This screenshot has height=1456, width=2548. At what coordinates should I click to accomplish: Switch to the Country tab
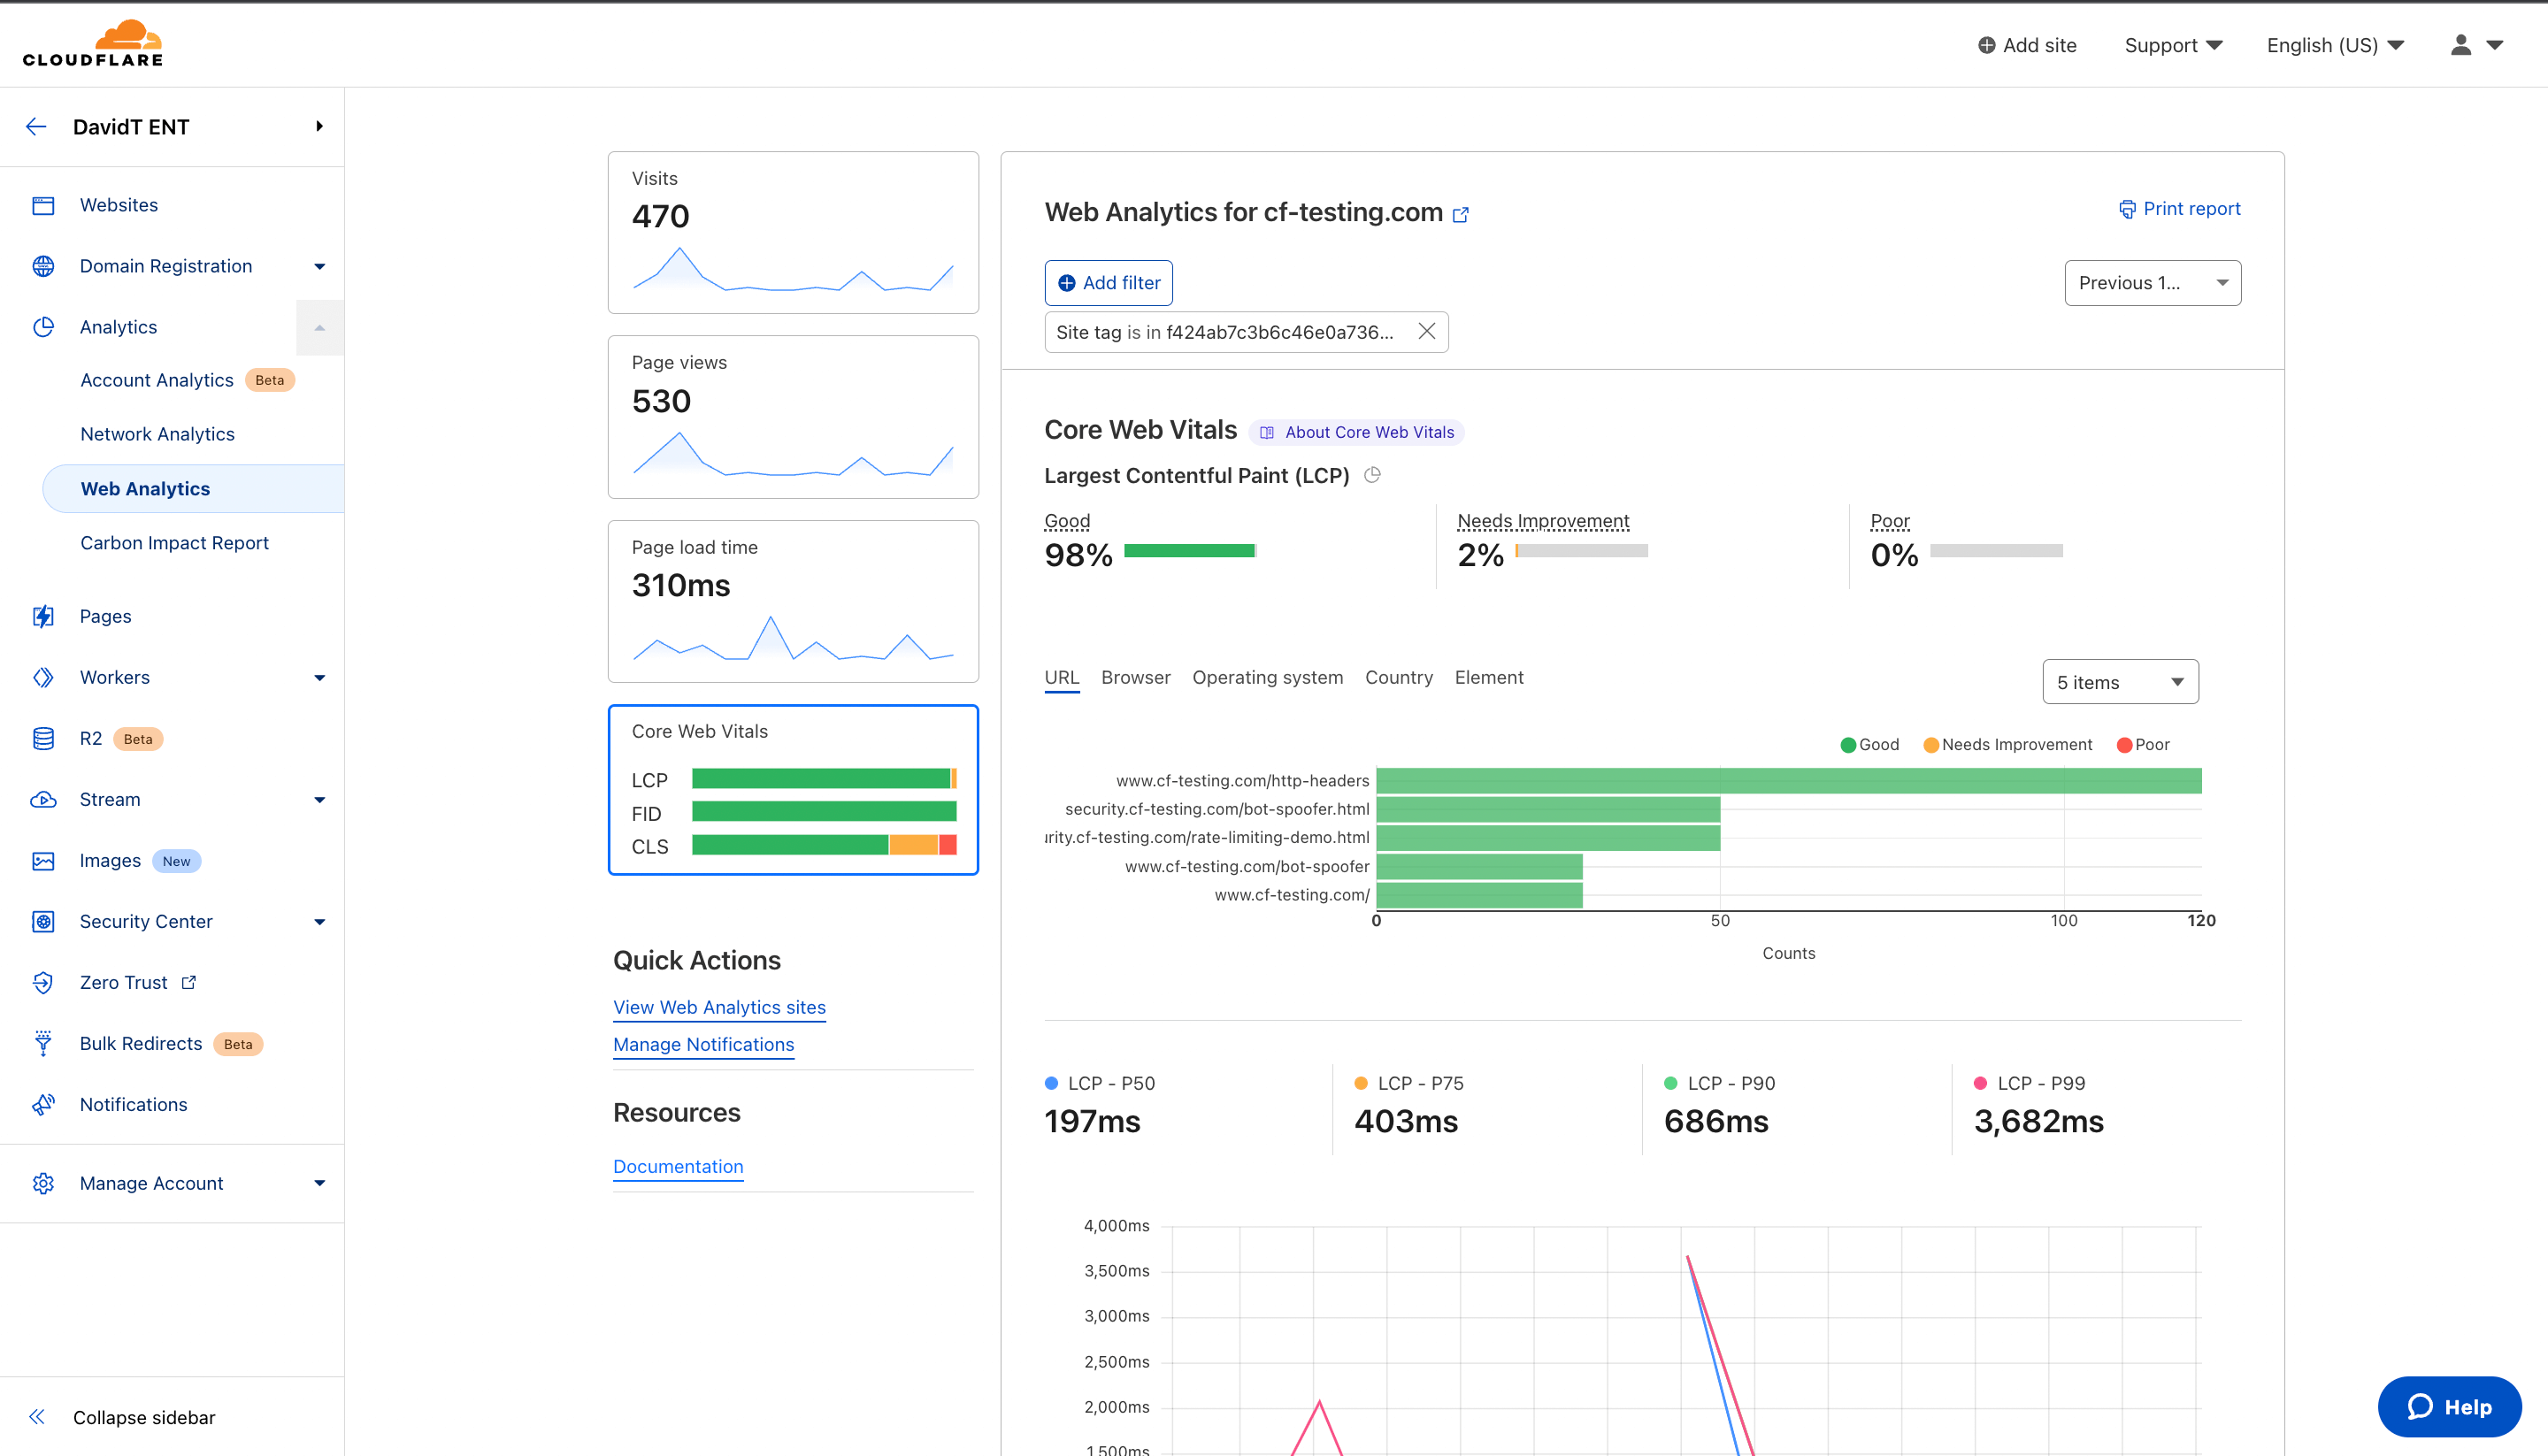(1398, 677)
